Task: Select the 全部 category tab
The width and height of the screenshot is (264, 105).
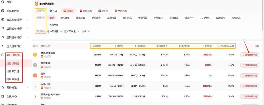Action: point(51,18)
